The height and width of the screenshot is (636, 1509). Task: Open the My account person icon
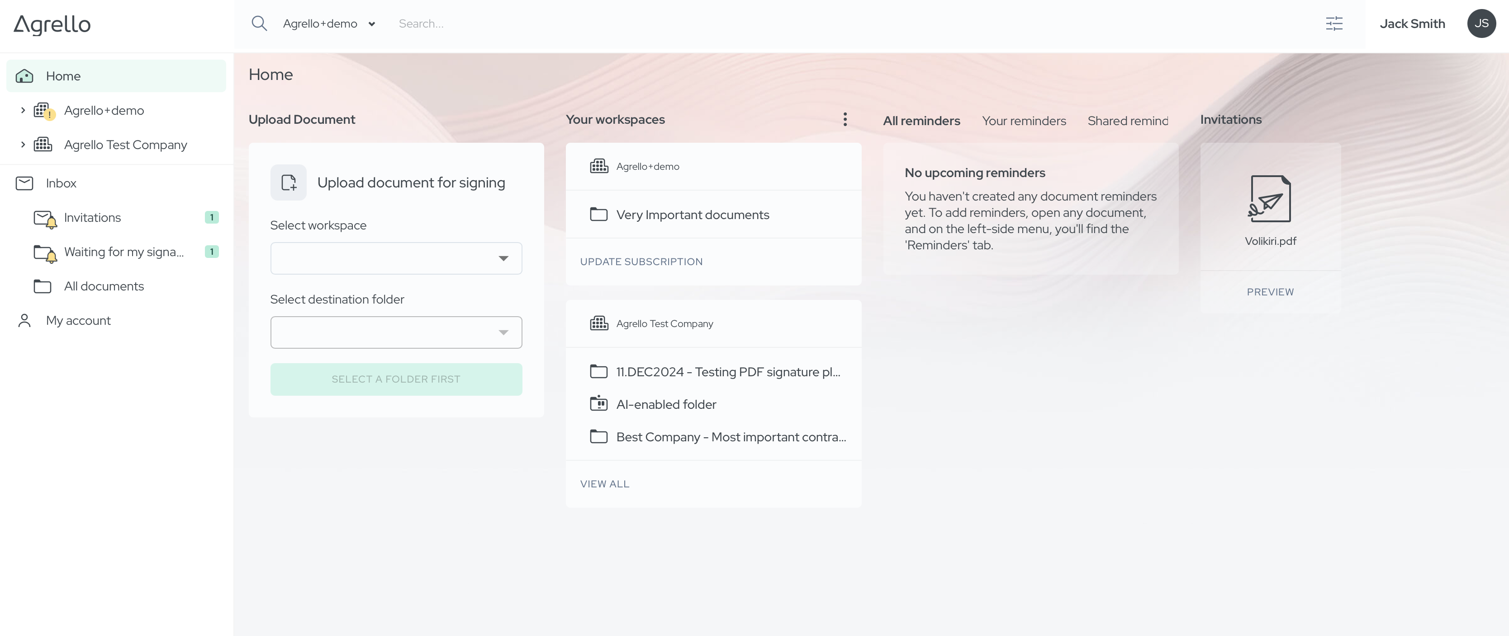pyautogui.click(x=24, y=320)
